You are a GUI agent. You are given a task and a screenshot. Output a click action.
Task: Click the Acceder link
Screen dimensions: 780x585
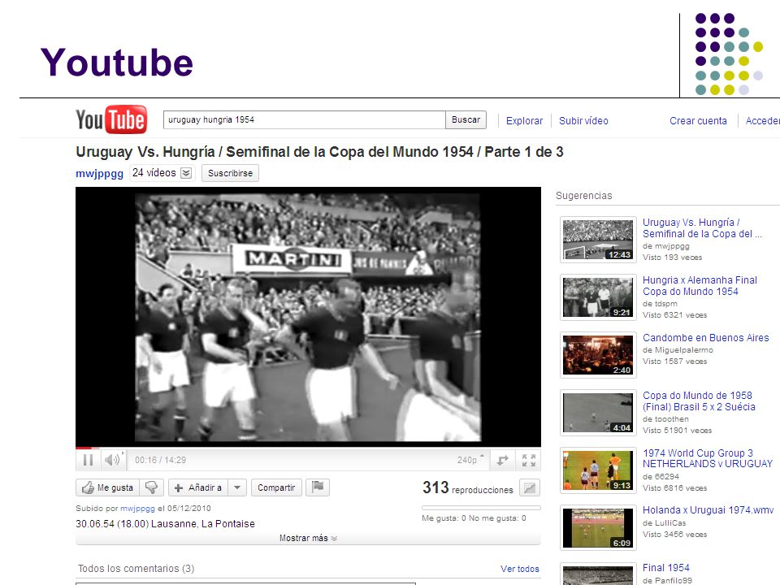(762, 121)
